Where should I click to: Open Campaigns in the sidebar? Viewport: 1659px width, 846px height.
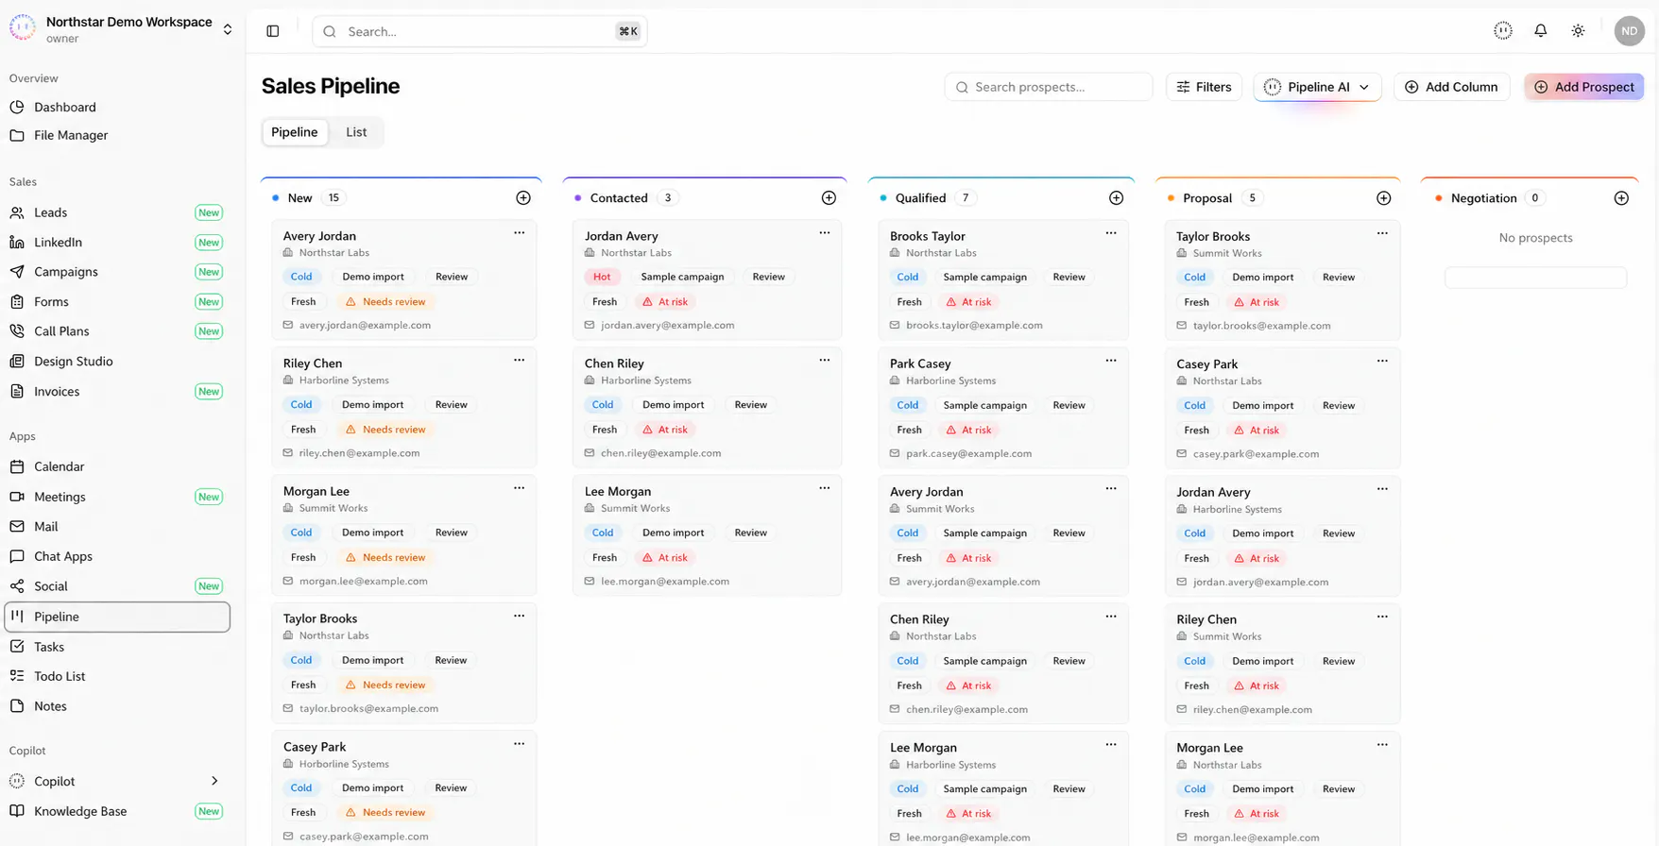coord(117,272)
